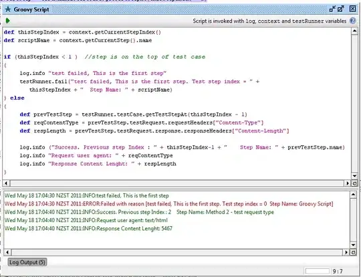Click the log.info 'test failed' code line
The width and height of the screenshot is (361, 277).
(x=93, y=74)
